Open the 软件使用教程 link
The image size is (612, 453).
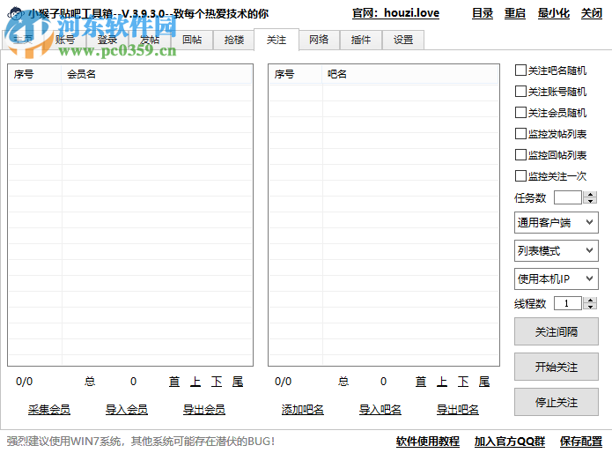click(x=428, y=442)
